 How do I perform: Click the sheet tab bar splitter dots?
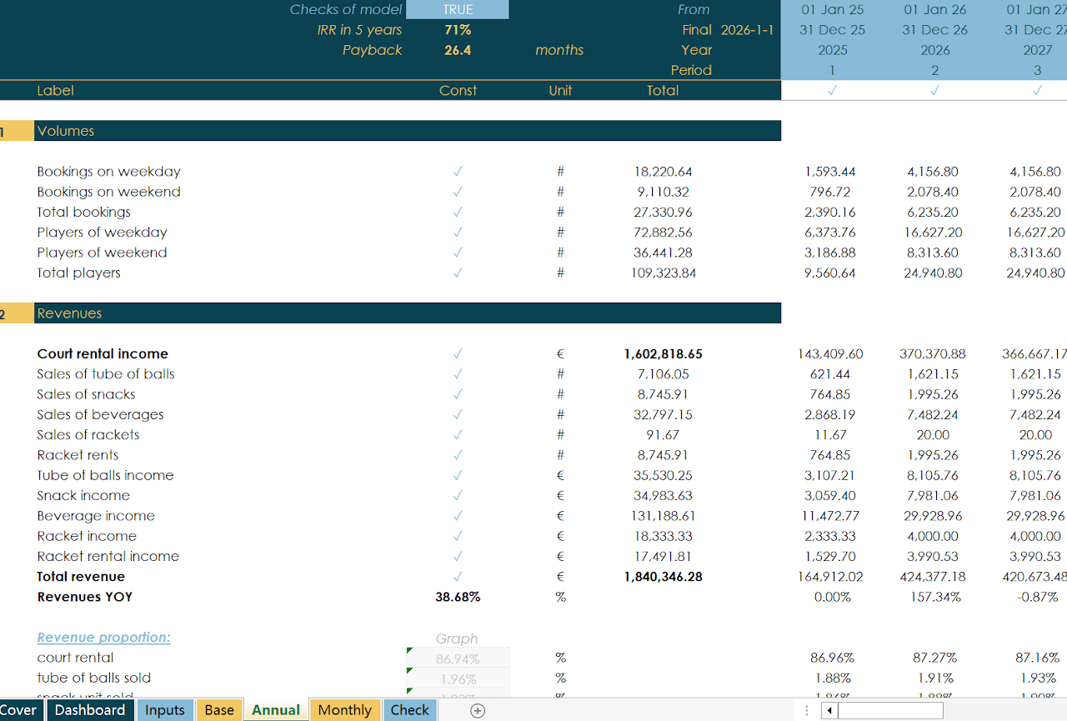click(x=806, y=710)
